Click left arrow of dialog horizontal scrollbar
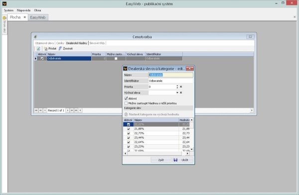Image resolution: width=299 pixels, height=195 pixels. (x=125, y=154)
